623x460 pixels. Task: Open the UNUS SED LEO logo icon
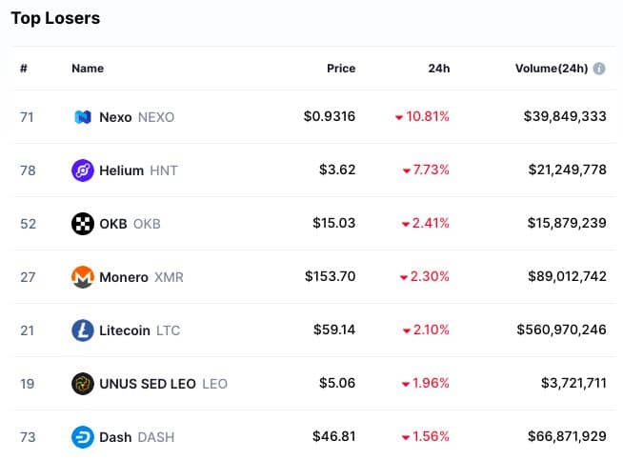83,384
